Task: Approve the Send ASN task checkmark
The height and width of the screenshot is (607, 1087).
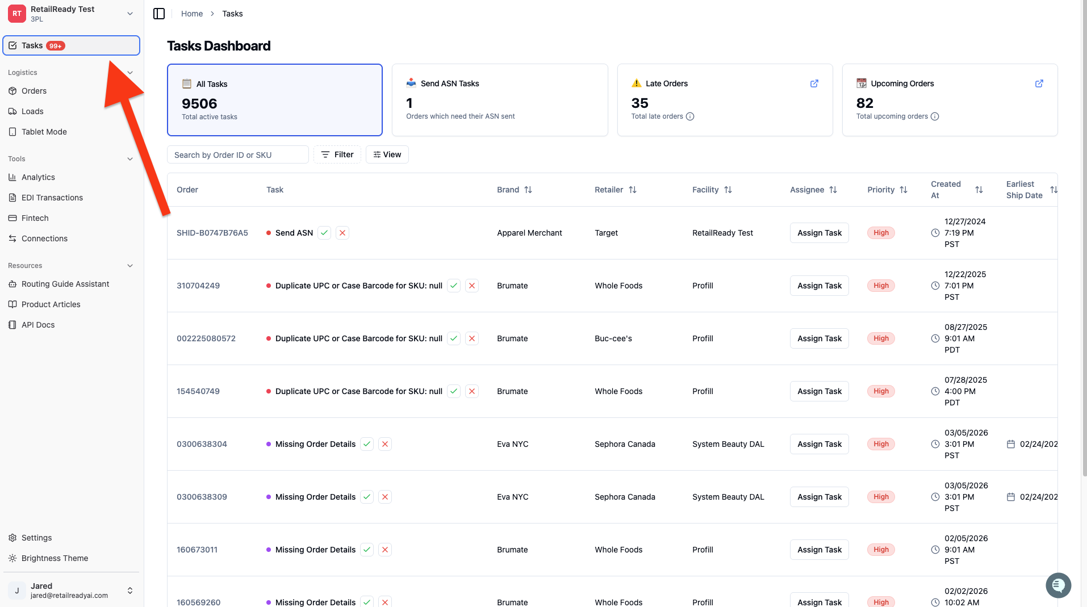Action: coord(324,233)
